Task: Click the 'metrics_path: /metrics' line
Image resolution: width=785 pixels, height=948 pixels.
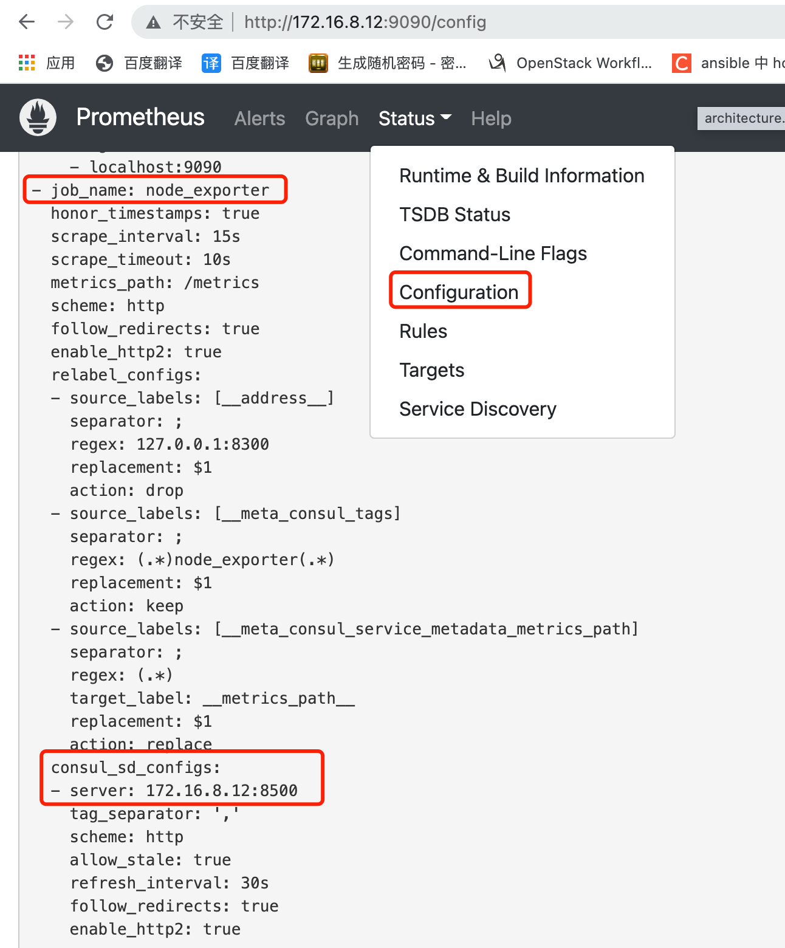Action: click(x=155, y=283)
